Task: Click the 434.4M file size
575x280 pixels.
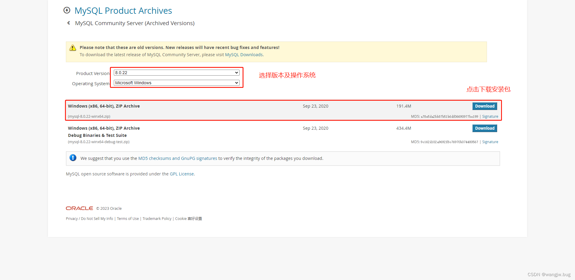Action: (x=404, y=128)
